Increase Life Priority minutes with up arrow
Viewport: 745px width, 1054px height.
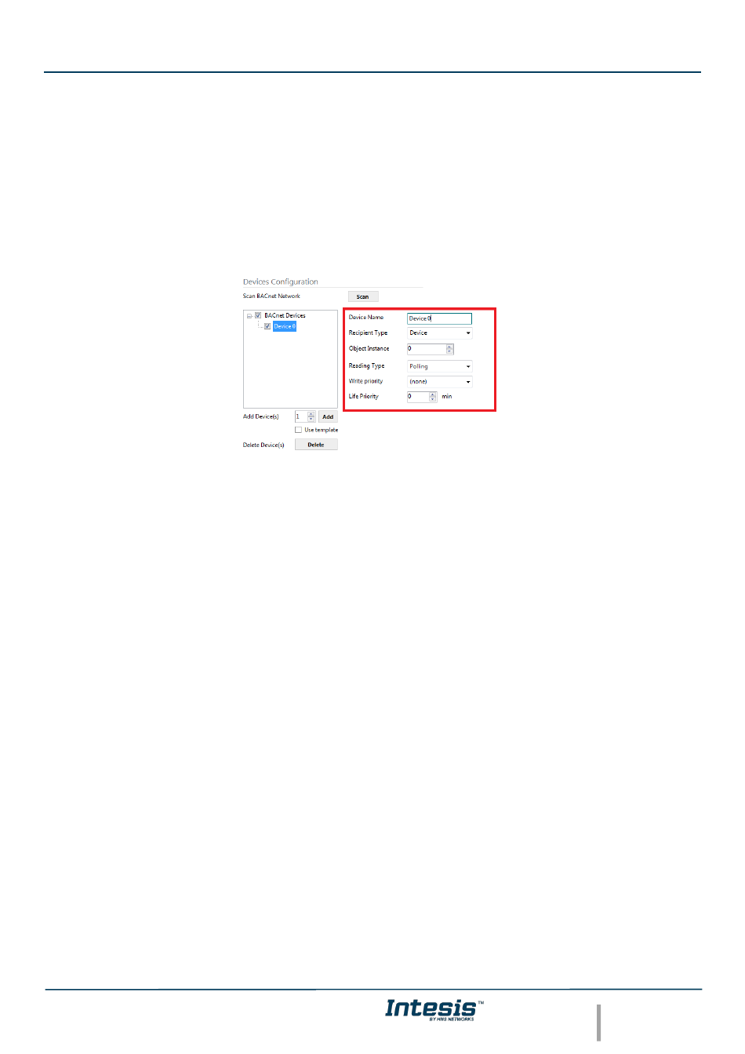[x=433, y=394]
